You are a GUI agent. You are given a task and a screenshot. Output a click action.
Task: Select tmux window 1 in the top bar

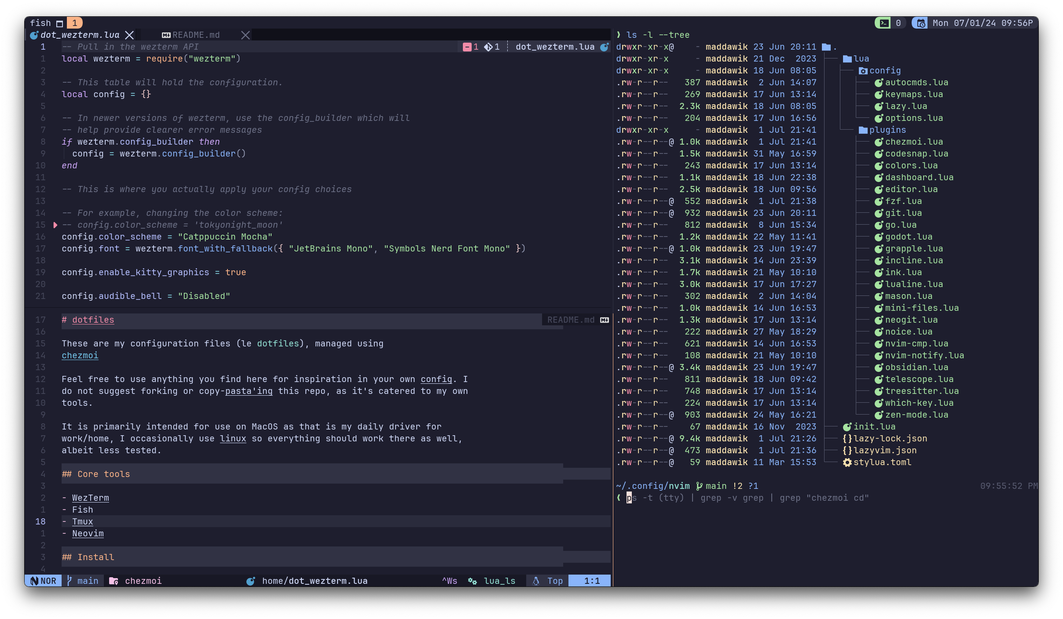coord(74,23)
